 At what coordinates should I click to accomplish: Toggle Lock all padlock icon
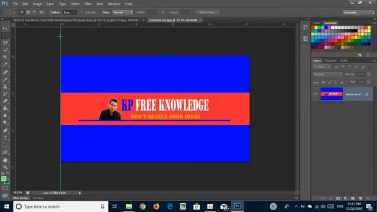pyautogui.click(x=342, y=82)
